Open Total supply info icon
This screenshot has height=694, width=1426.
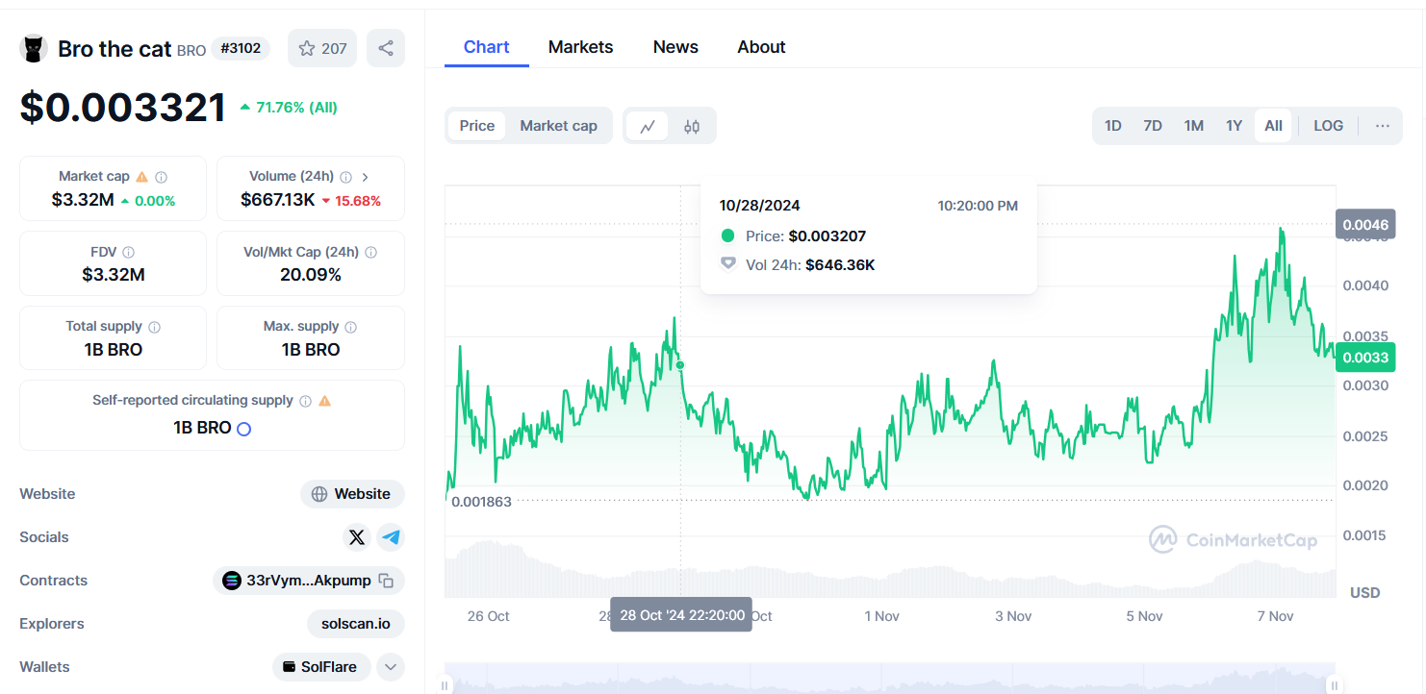click(155, 327)
